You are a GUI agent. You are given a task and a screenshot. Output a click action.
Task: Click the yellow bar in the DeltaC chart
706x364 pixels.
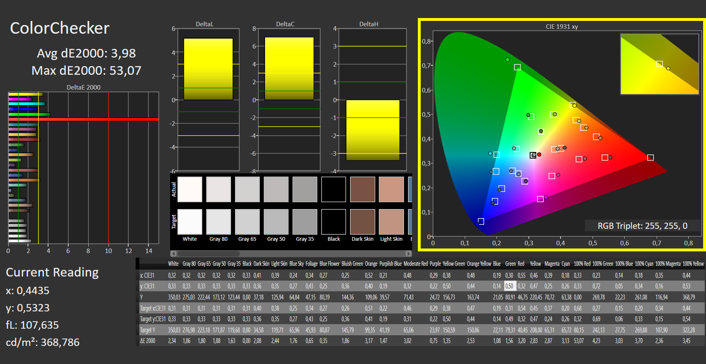tap(289, 69)
